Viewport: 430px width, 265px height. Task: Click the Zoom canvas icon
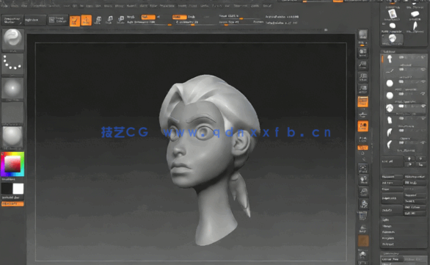click(362, 65)
